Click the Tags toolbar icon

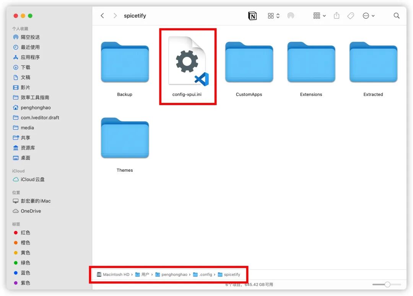(x=351, y=16)
